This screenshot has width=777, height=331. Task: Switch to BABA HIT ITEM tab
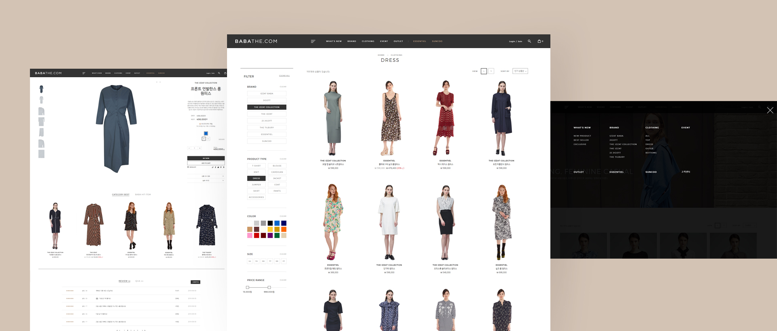tap(143, 194)
